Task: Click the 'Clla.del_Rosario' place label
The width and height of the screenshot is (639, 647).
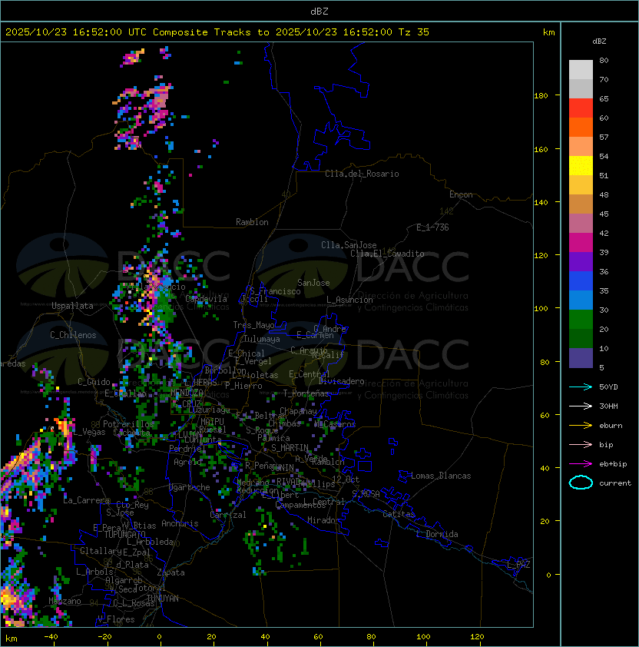Action: click(362, 174)
